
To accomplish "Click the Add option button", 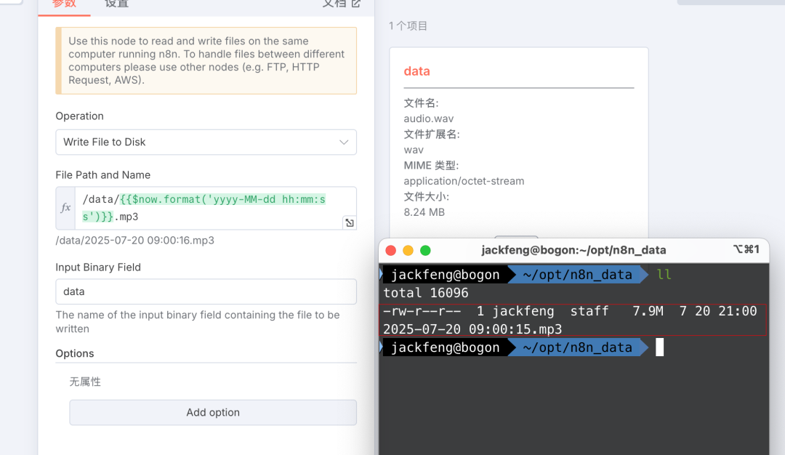I will point(213,412).
